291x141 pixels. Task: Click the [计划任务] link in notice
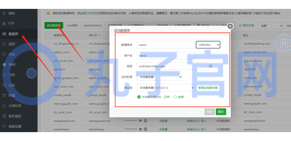pyautogui.click(x=92, y=13)
